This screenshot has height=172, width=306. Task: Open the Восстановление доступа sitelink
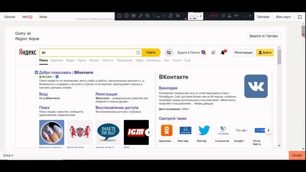pos(117,107)
